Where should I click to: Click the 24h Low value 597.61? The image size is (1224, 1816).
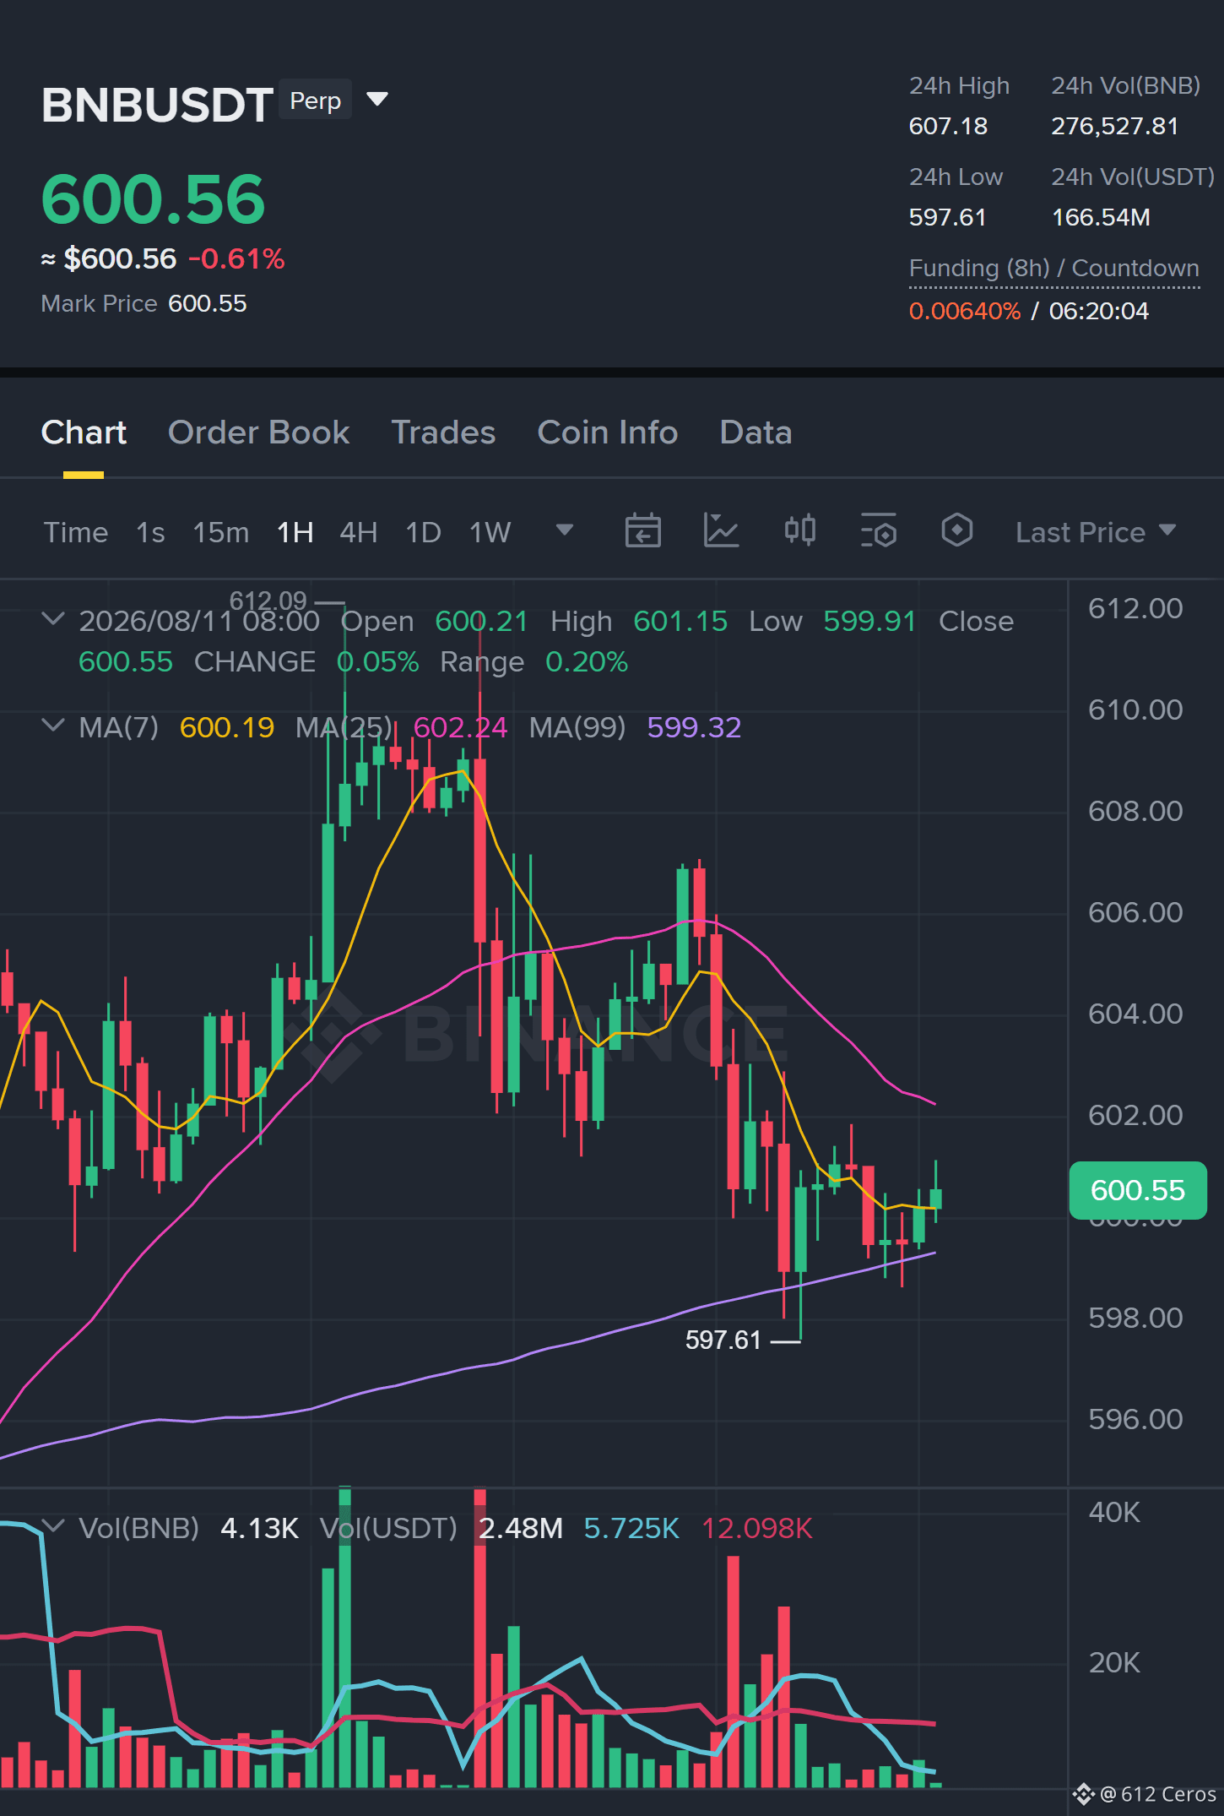pyautogui.click(x=947, y=217)
